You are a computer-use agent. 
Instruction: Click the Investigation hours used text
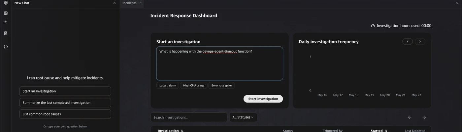(x=404, y=26)
